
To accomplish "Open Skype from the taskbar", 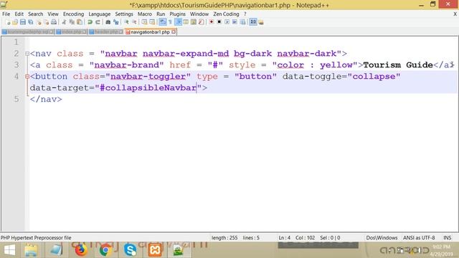I will 130,250.
